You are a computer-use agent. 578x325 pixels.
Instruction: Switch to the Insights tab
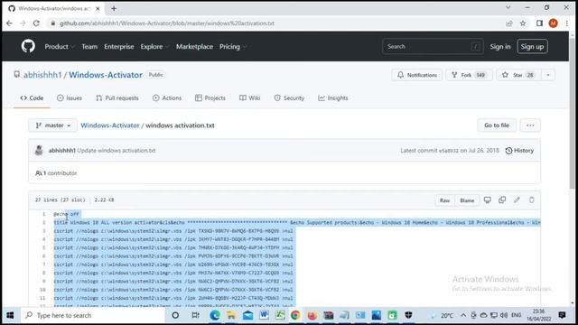pyautogui.click(x=333, y=98)
